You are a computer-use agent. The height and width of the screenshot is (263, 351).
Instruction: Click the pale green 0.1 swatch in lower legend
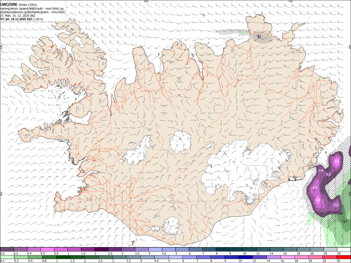click(7, 257)
